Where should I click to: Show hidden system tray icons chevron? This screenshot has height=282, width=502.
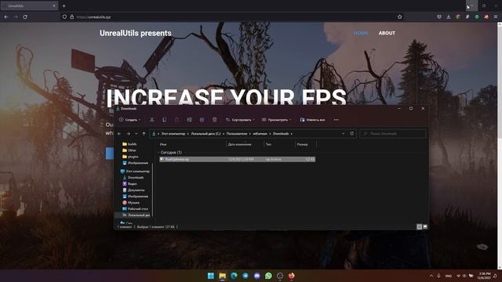431,276
